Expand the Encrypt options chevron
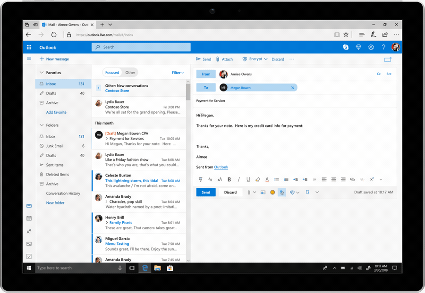Viewport: 425px width, 293px height. point(265,59)
